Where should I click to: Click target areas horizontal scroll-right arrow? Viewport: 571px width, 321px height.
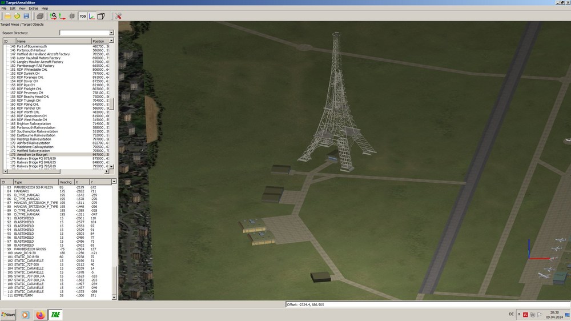point(107,171)
